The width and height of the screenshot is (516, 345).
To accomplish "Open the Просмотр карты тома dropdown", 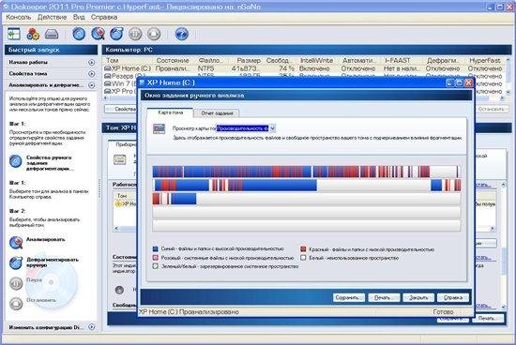I will pyautogui.click(x=272, y=128).
